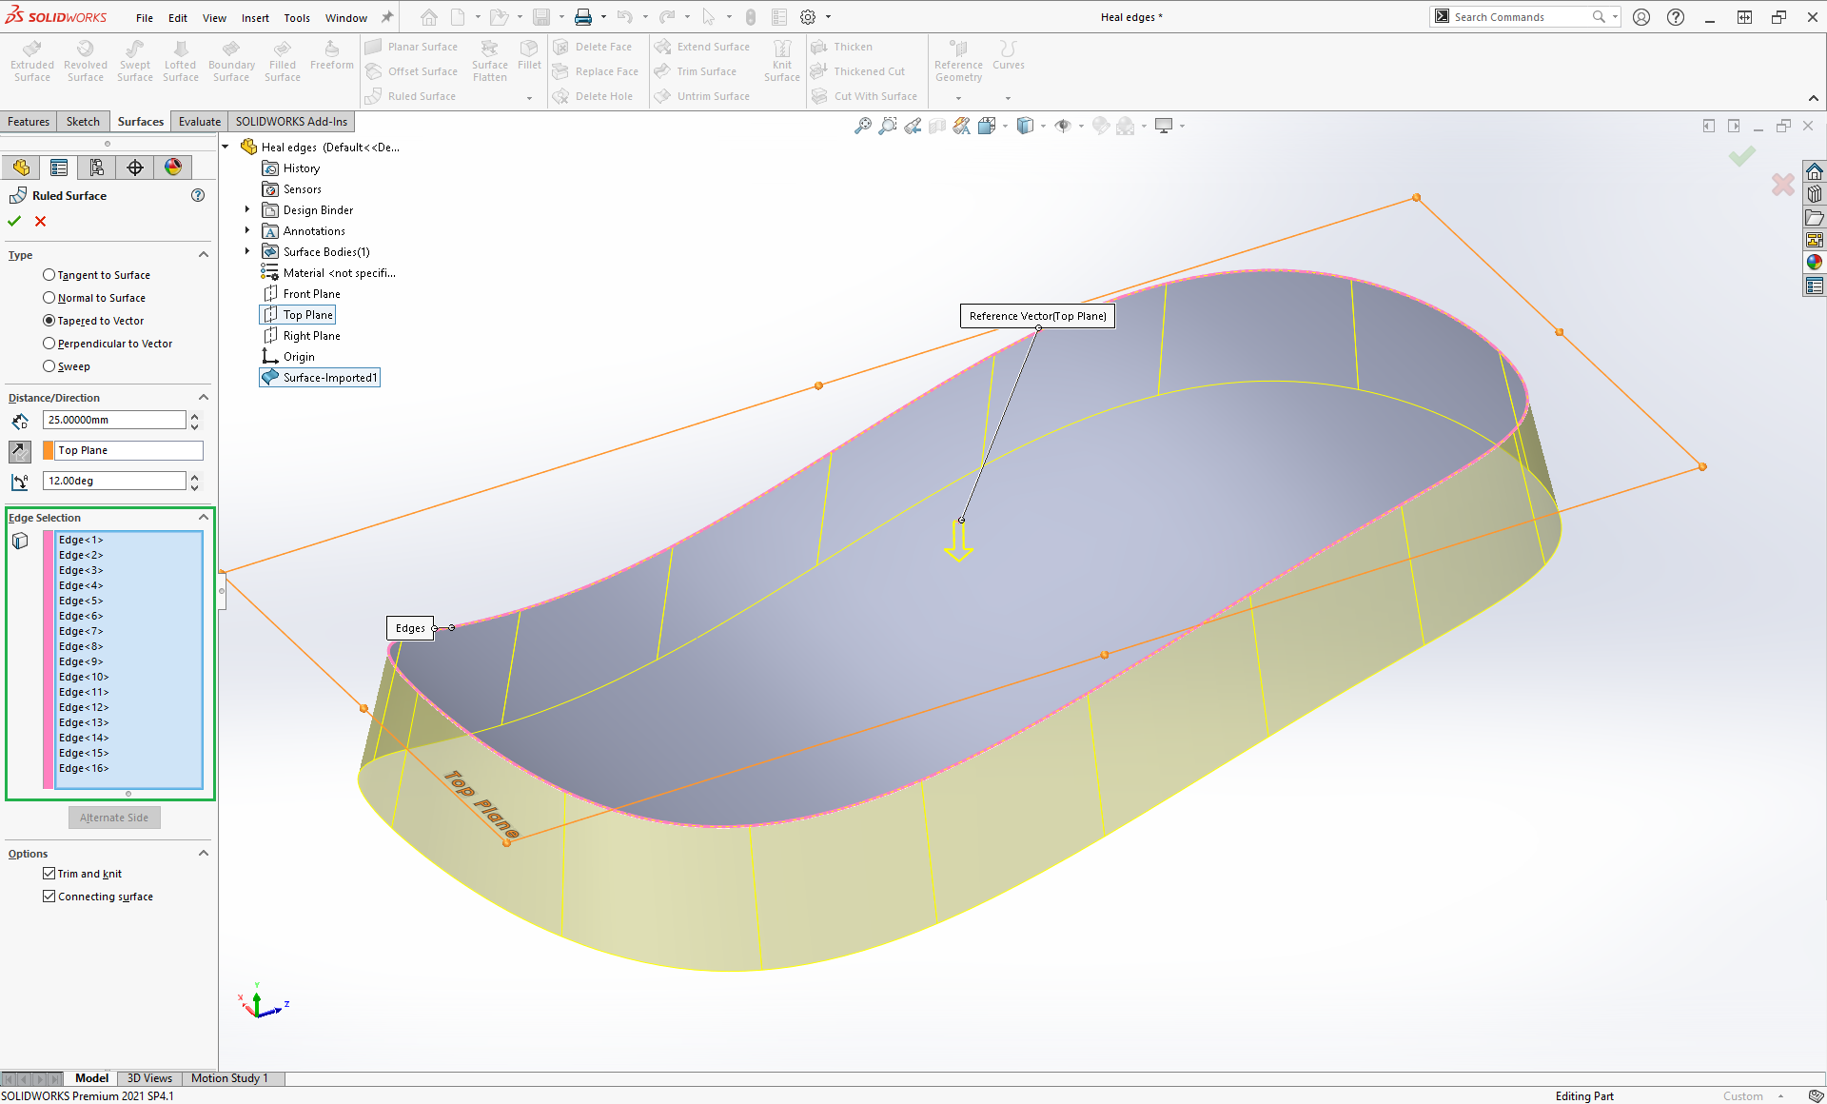Click the Zoom to Fit view icon
Viewport: 1827px width, 1104px height.
click(x=862, y=126)
